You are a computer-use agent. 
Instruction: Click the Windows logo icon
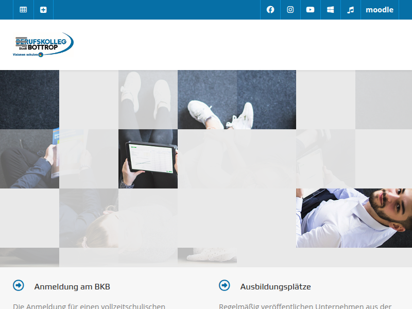click(x=331, y=10)
